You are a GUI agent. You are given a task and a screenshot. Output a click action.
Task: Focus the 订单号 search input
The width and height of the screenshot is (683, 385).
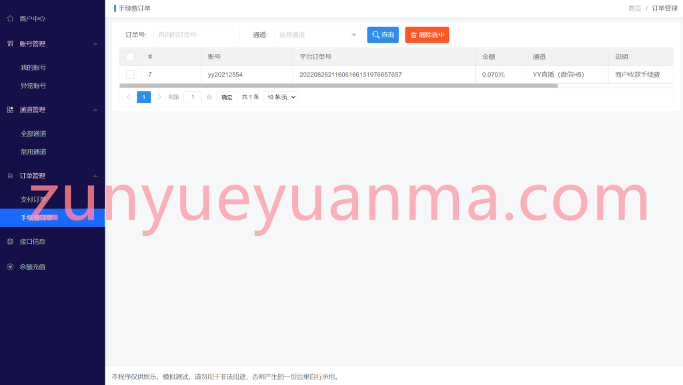pos(197,35)
